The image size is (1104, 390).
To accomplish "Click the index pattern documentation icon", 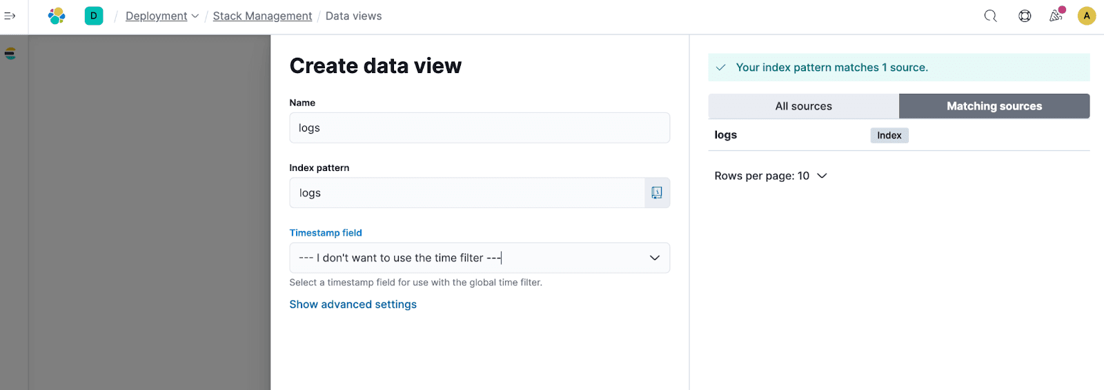I will click(x=657, y=193).
